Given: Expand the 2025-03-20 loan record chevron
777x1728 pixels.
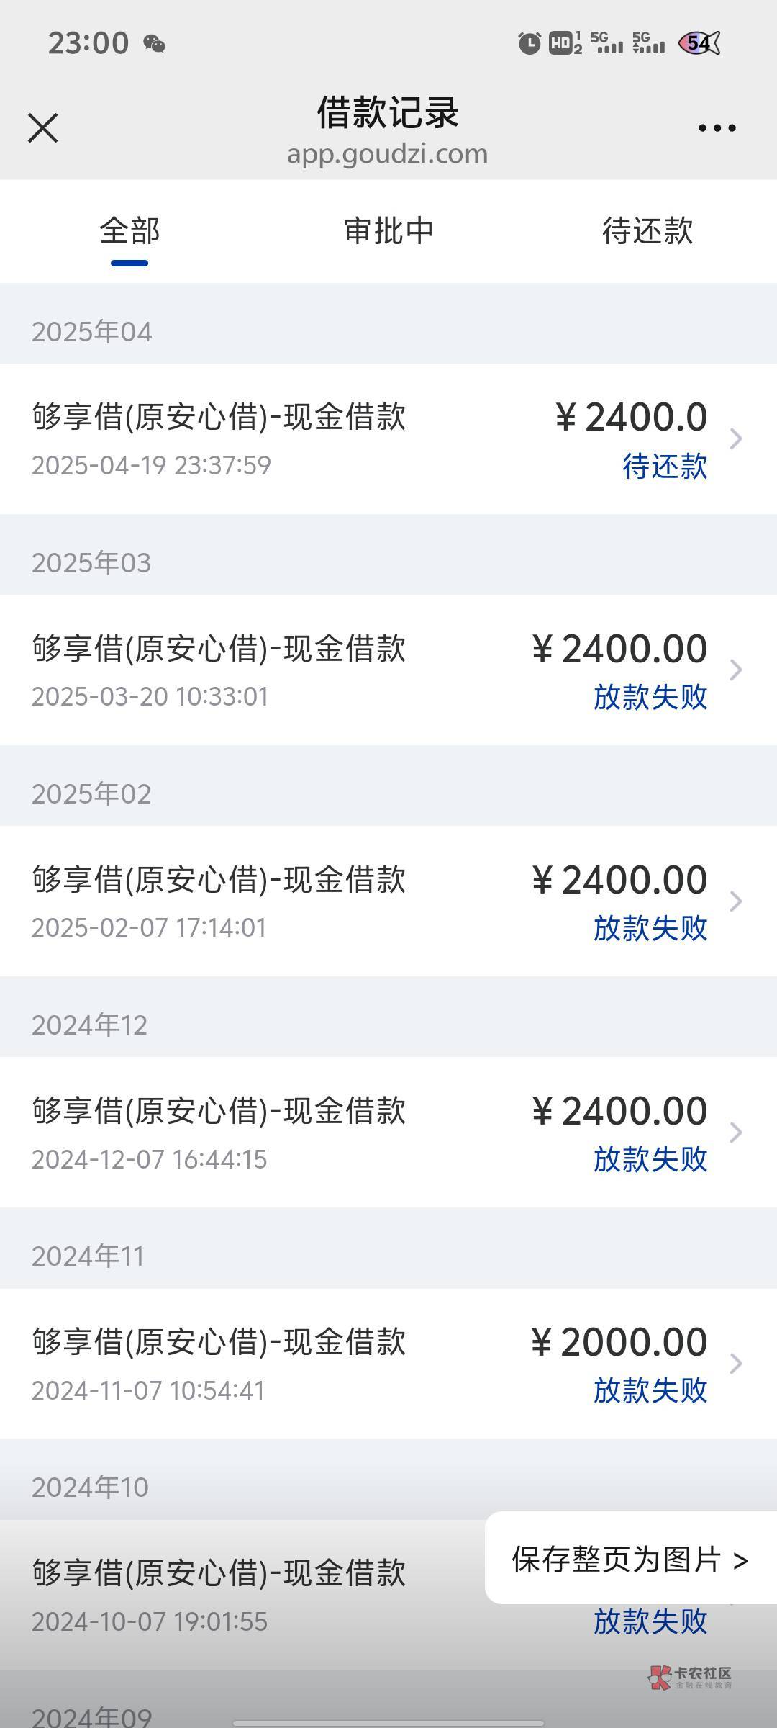Looking at the screenshot, I should 735,670.
